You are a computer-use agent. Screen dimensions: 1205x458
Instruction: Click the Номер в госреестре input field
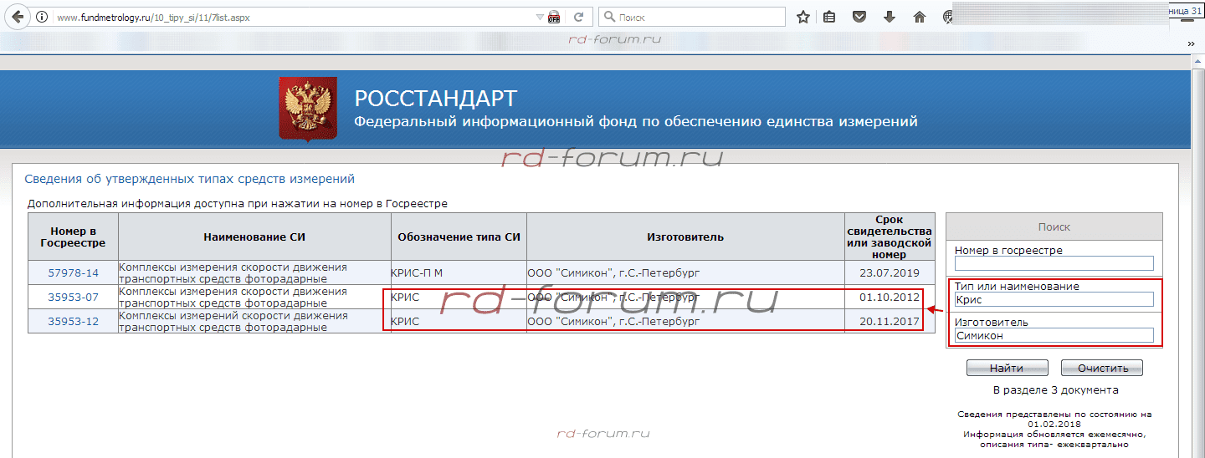coord(1054,263)
